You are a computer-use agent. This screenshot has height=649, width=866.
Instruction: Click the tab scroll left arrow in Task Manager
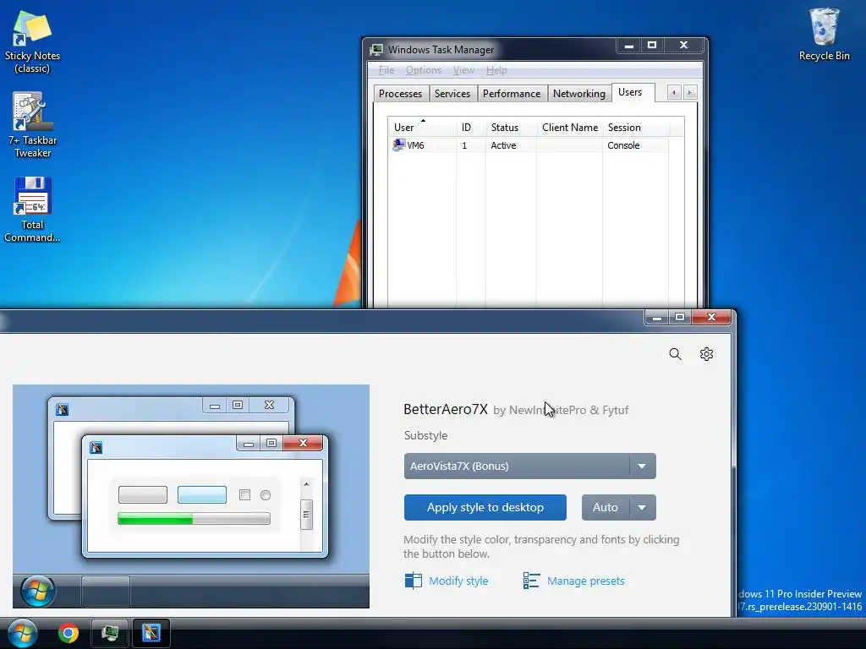click(x=674, y=93)
